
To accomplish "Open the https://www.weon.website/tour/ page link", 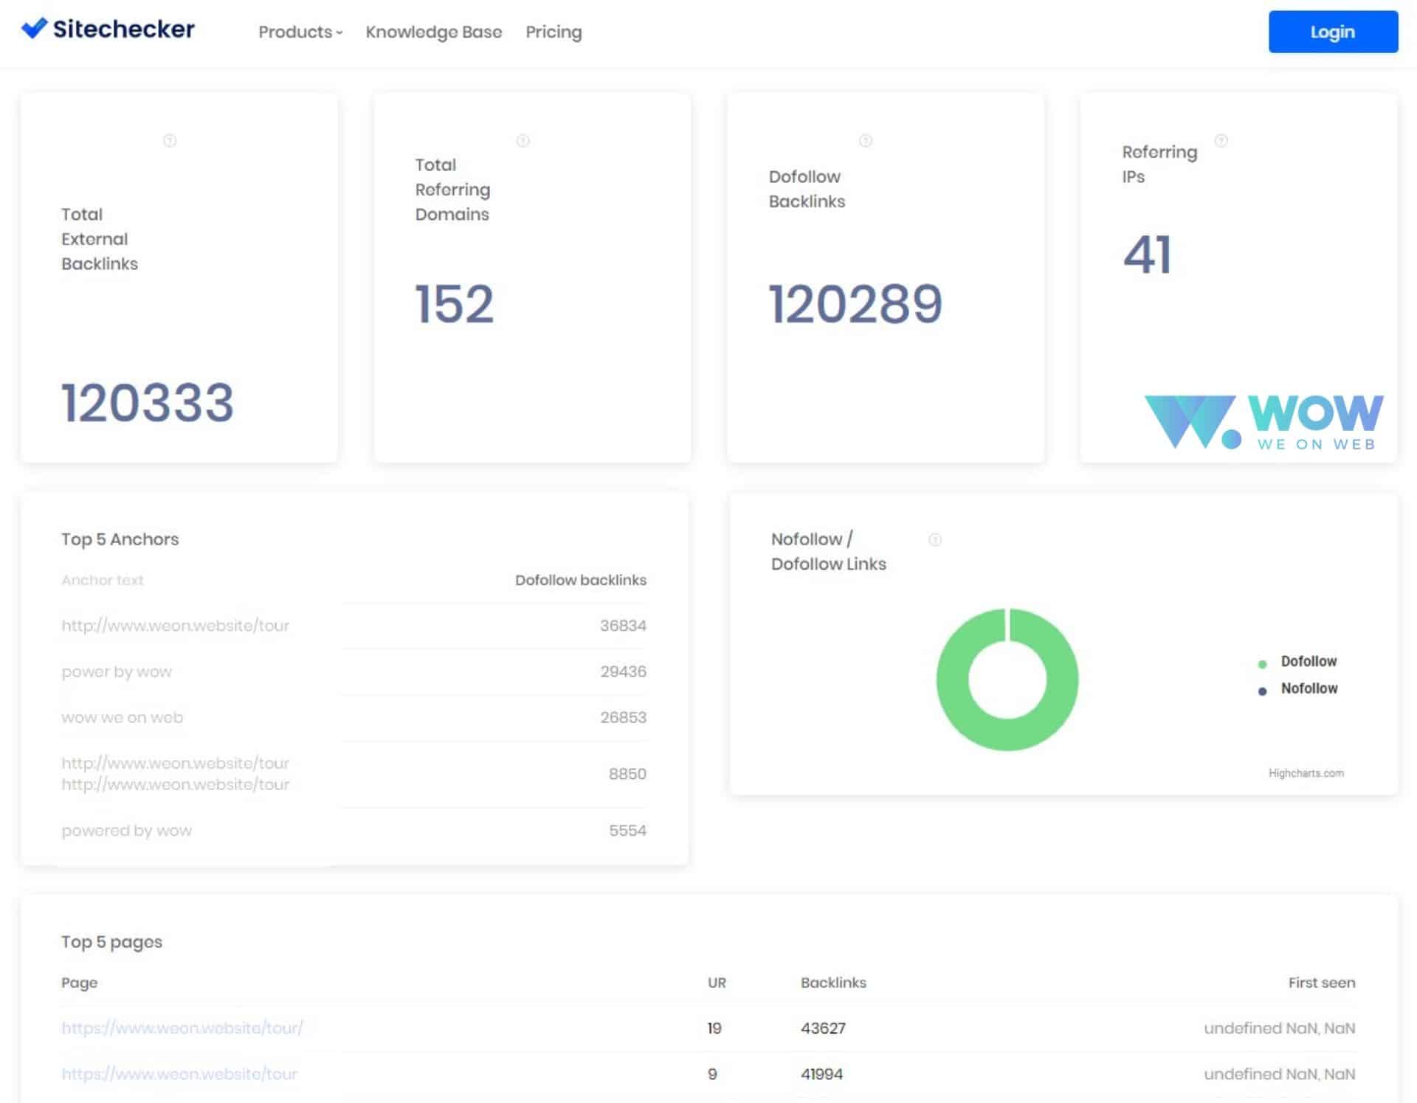I will pyautogui.click(x=182, y=1028).
